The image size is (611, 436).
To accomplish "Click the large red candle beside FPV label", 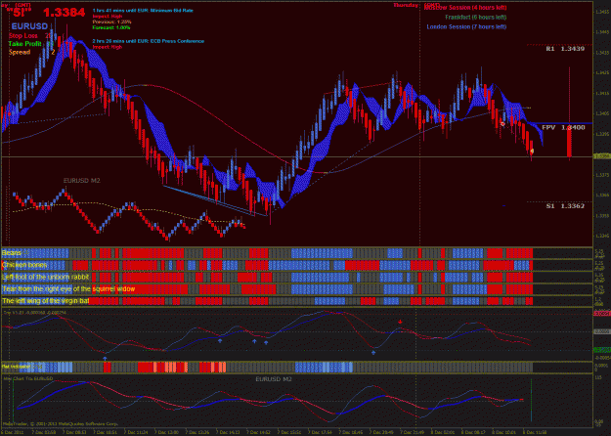I will [570, 142].
